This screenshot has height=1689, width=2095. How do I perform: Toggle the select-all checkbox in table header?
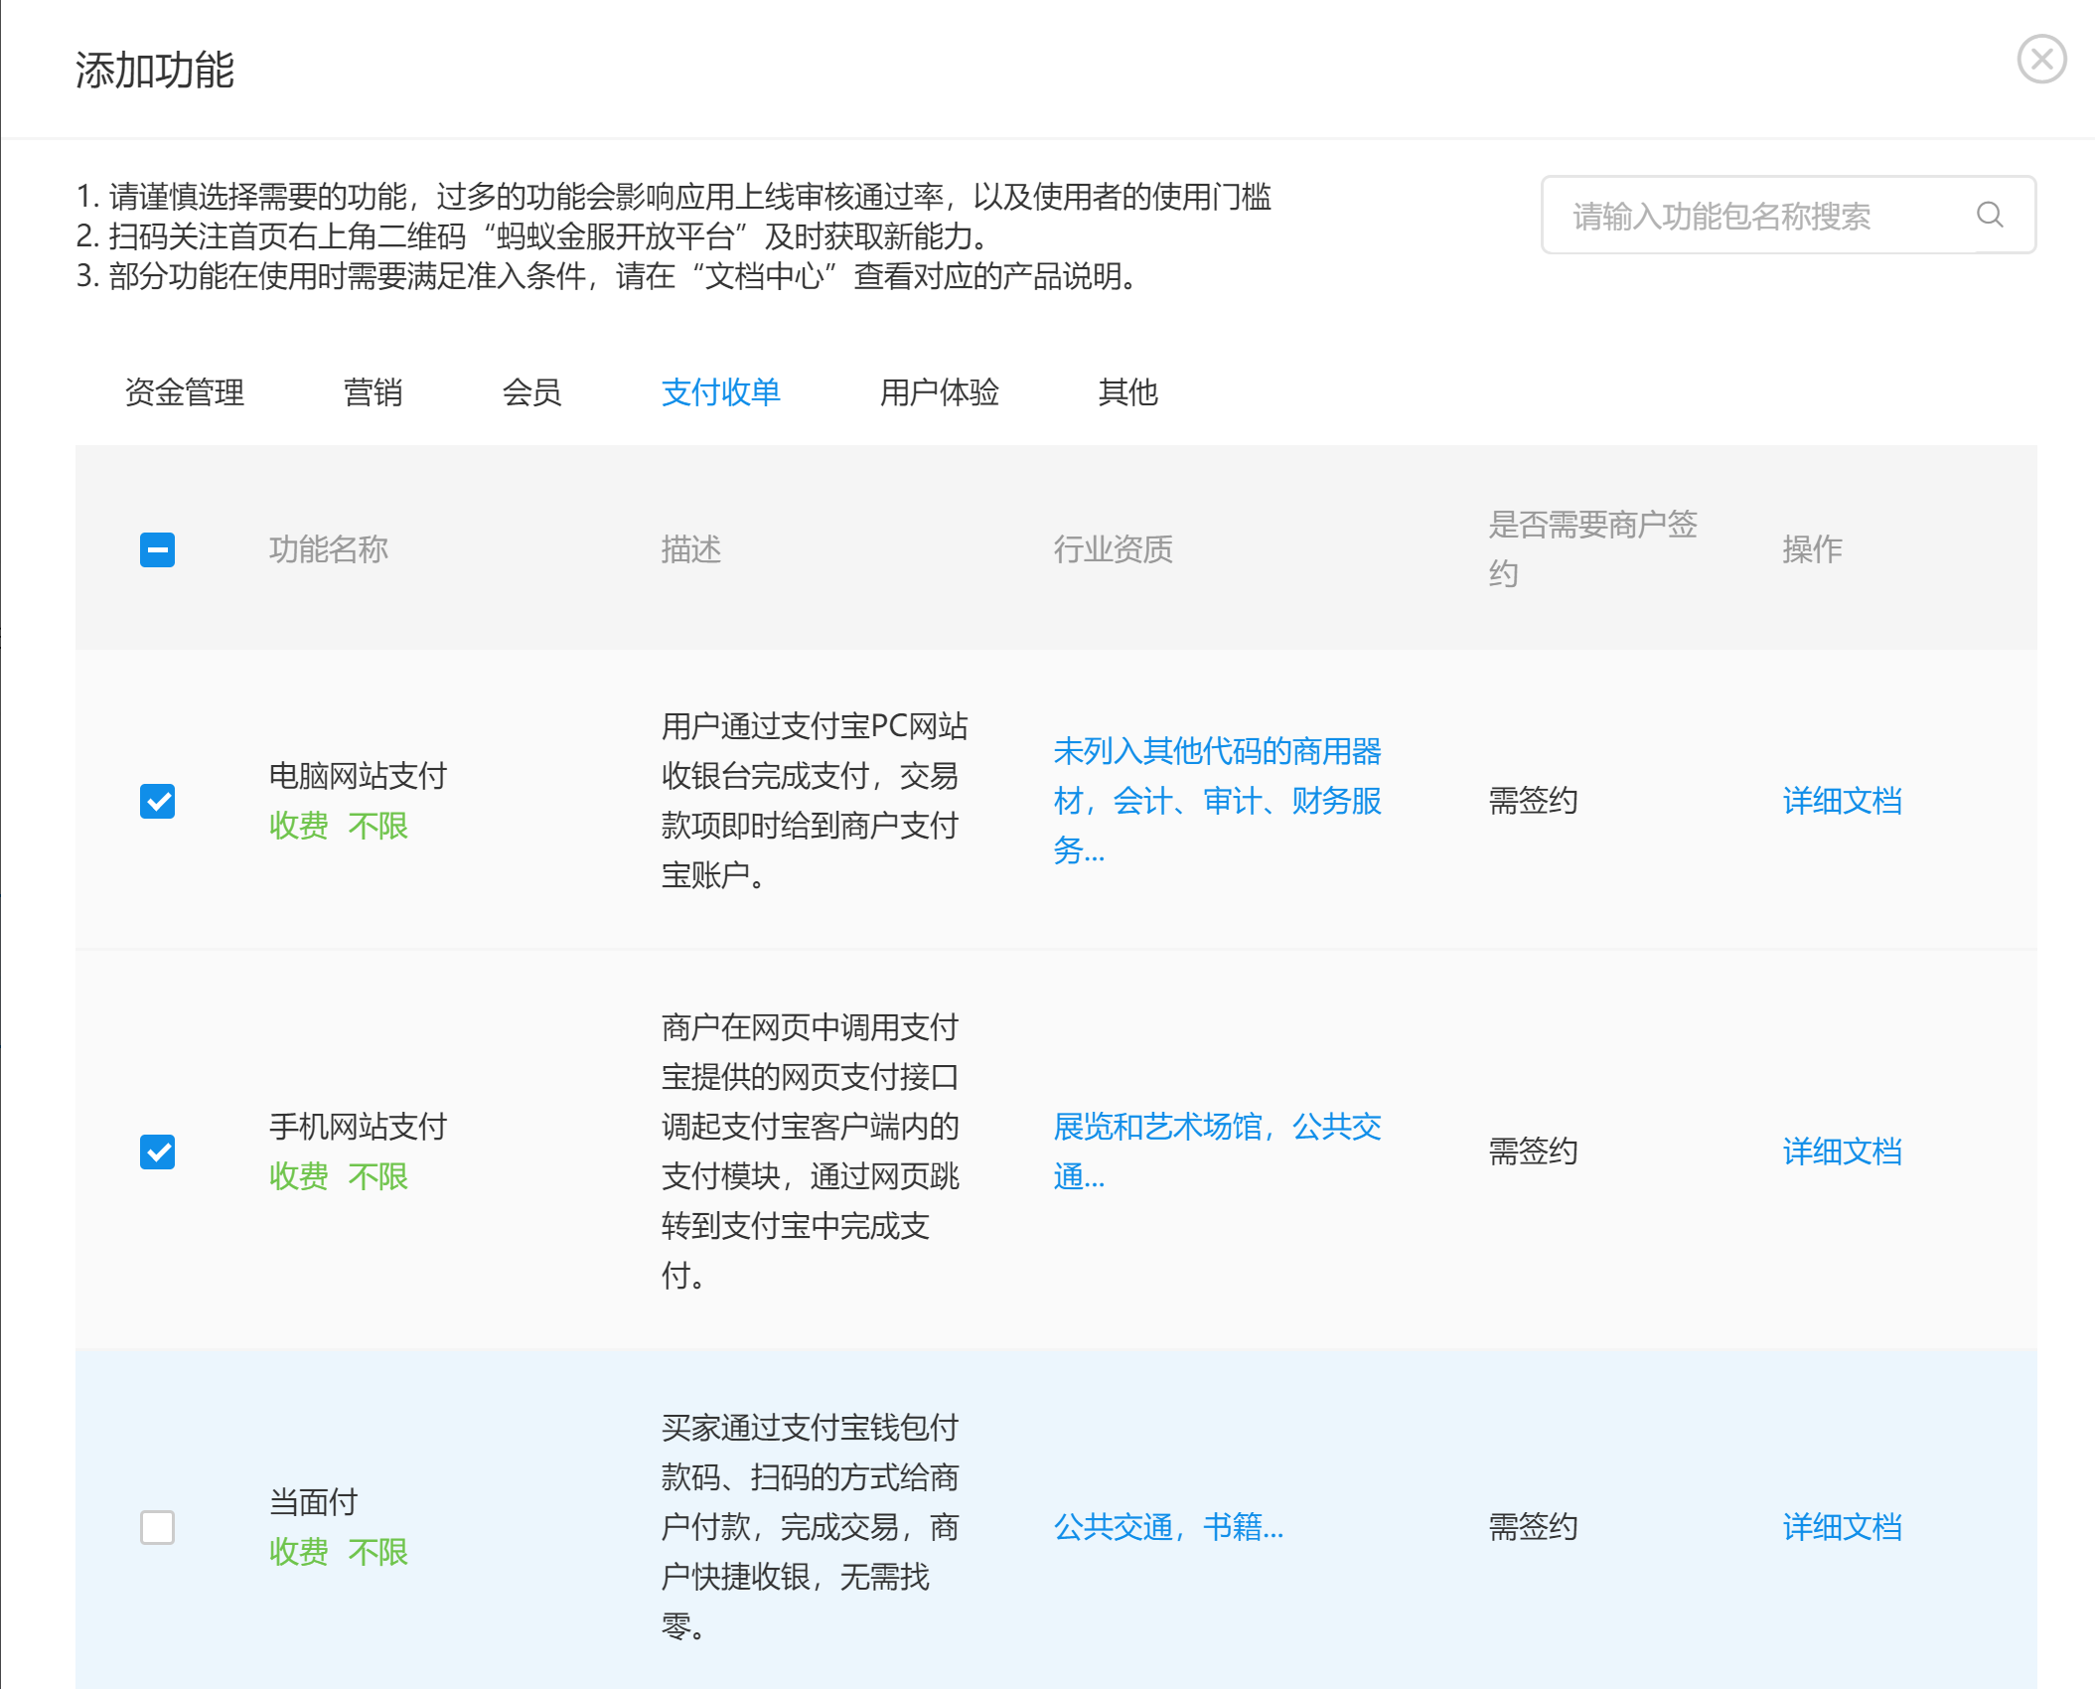(156, 549)
